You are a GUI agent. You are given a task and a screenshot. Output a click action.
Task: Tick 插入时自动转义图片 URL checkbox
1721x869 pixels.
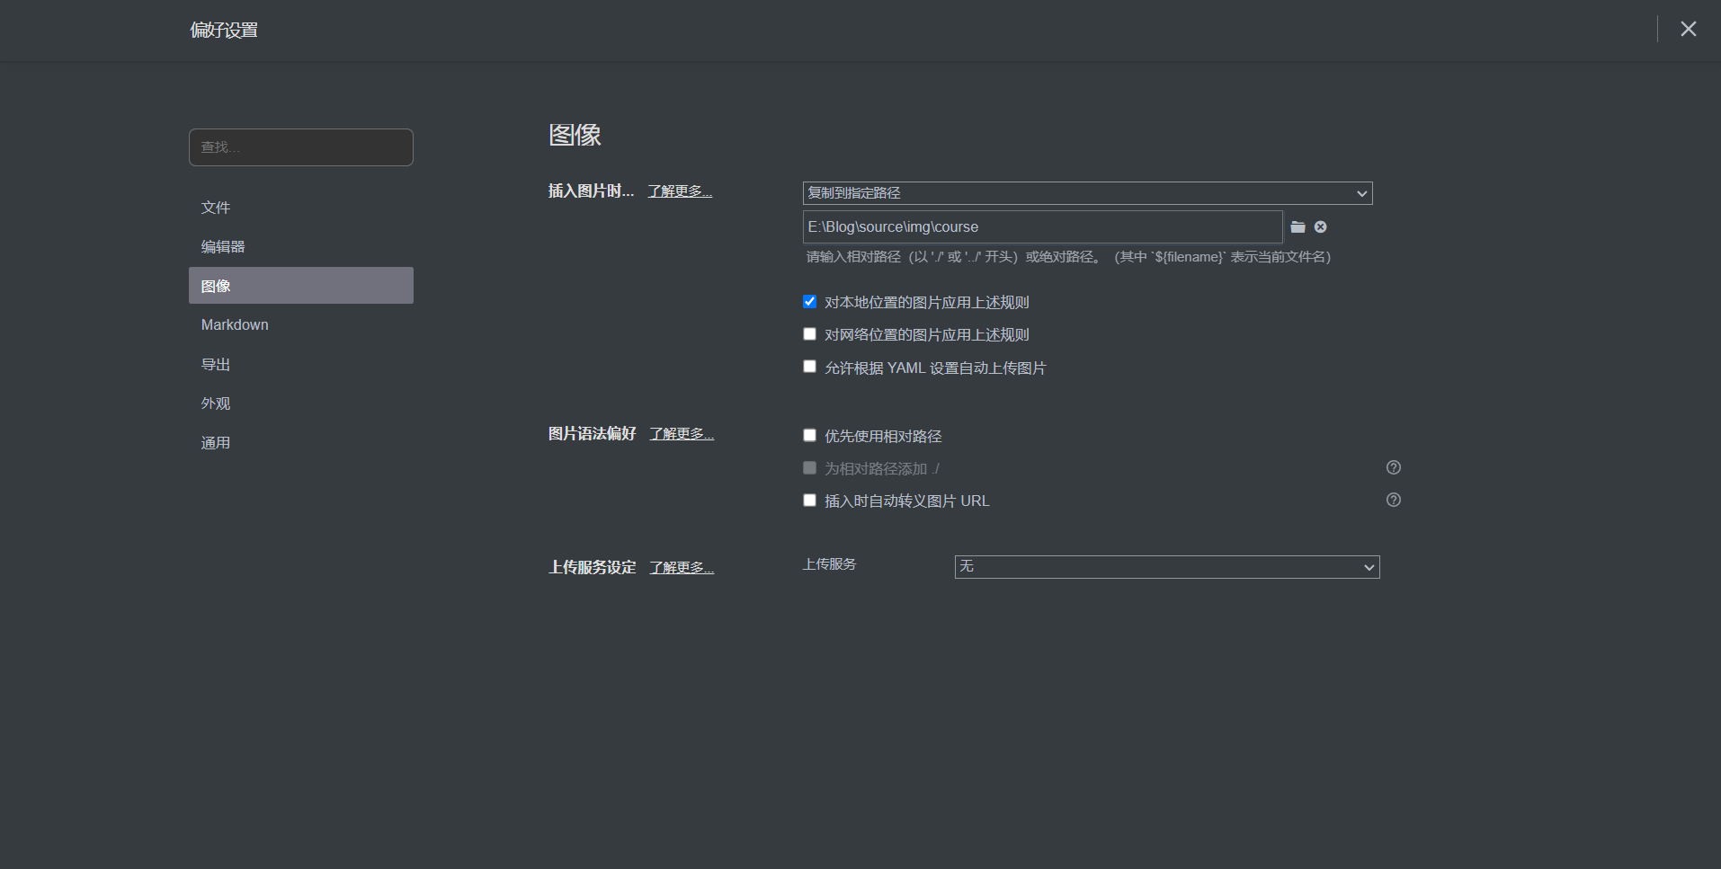pos(809,501)
